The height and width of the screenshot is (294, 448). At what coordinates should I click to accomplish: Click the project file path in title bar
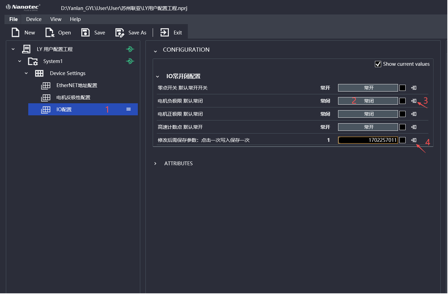(124, 8)
